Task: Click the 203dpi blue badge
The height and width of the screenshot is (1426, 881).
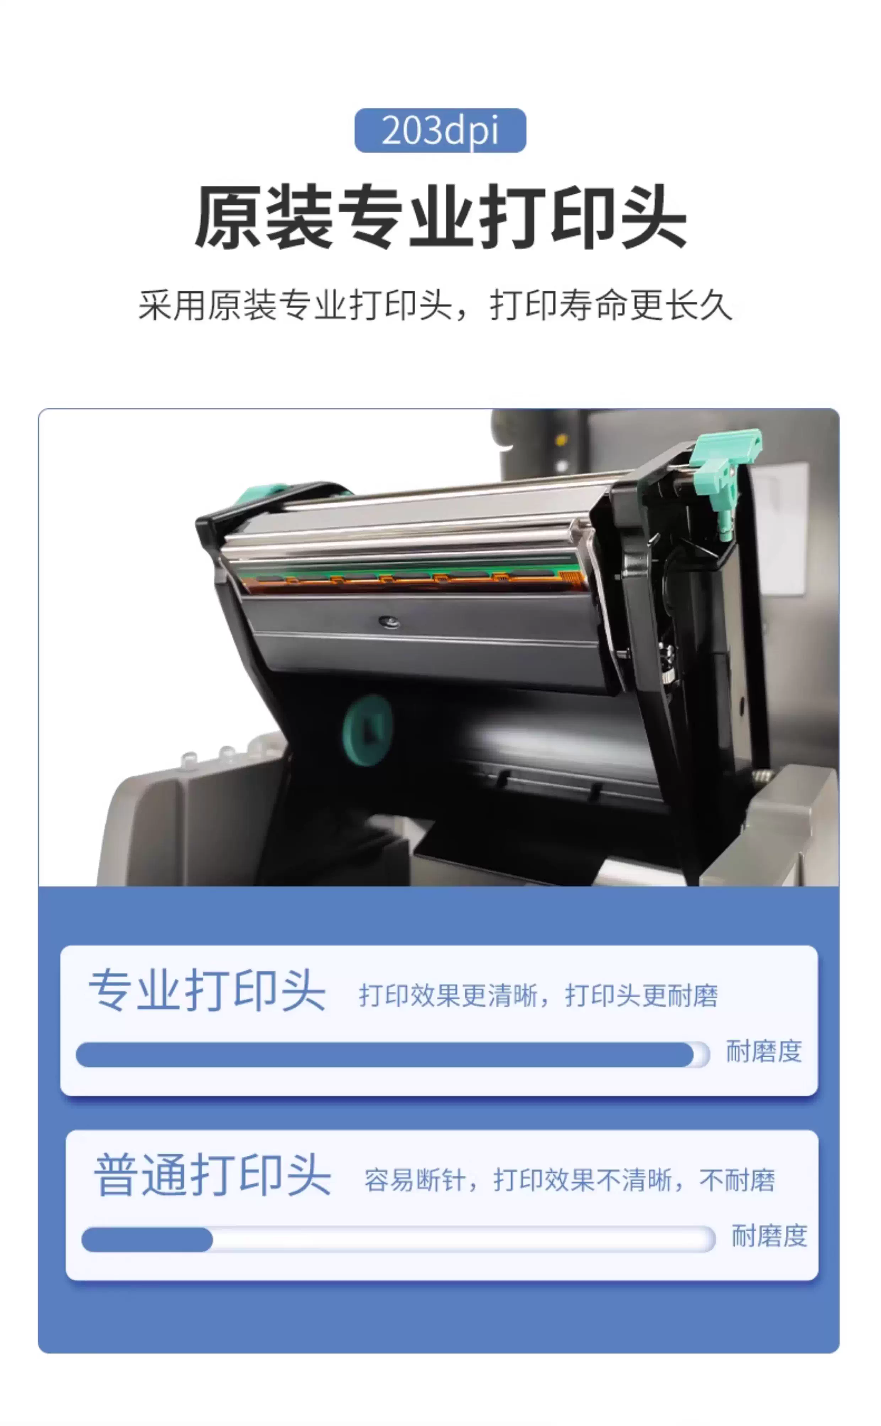Action: [x=440, y=130]
